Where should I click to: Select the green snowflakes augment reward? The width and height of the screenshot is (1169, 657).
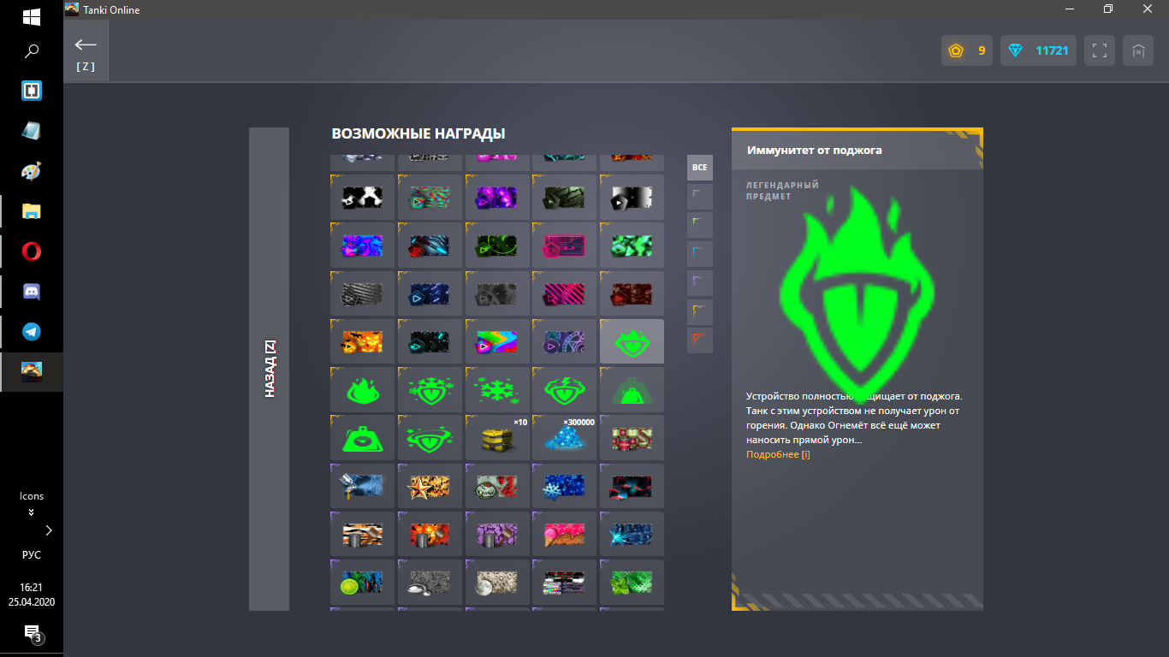pos(497,390)
